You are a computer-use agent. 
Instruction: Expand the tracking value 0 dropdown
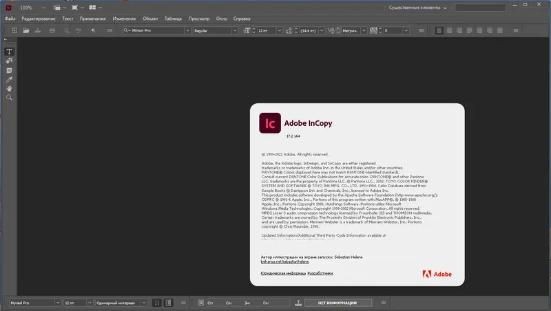pyautogui.click(x=406, y=30)
